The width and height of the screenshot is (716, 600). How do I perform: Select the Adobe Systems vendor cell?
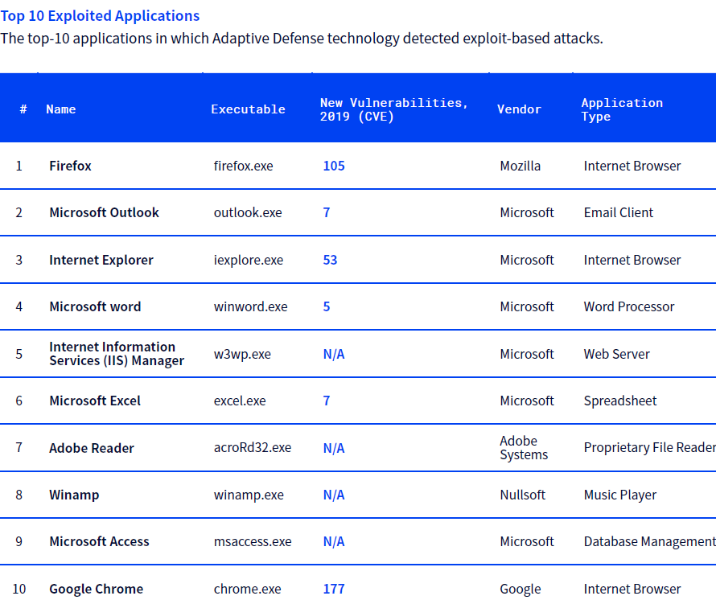(524, 448)
